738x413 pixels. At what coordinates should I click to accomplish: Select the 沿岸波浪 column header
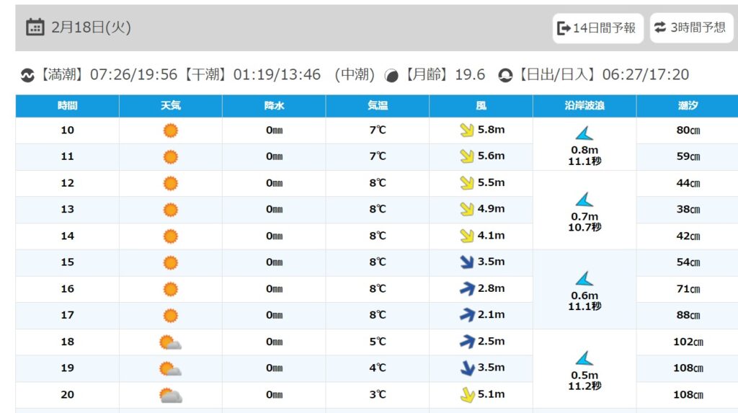tap(584, 105)
